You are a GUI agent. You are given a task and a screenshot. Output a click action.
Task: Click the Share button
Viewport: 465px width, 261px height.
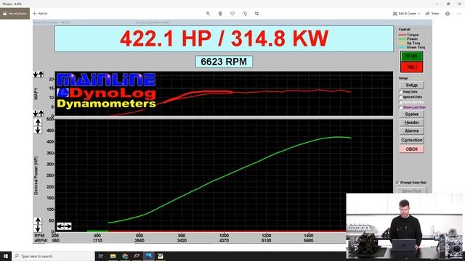pos(432,13)
